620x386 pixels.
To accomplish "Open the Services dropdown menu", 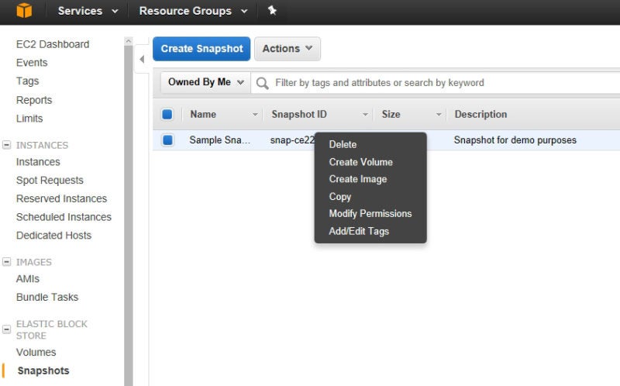I will (88, 11).
